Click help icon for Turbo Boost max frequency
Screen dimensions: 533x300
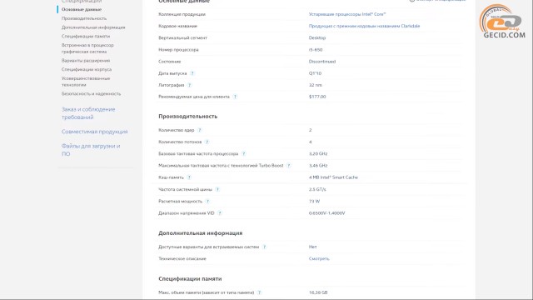[289, 166]
